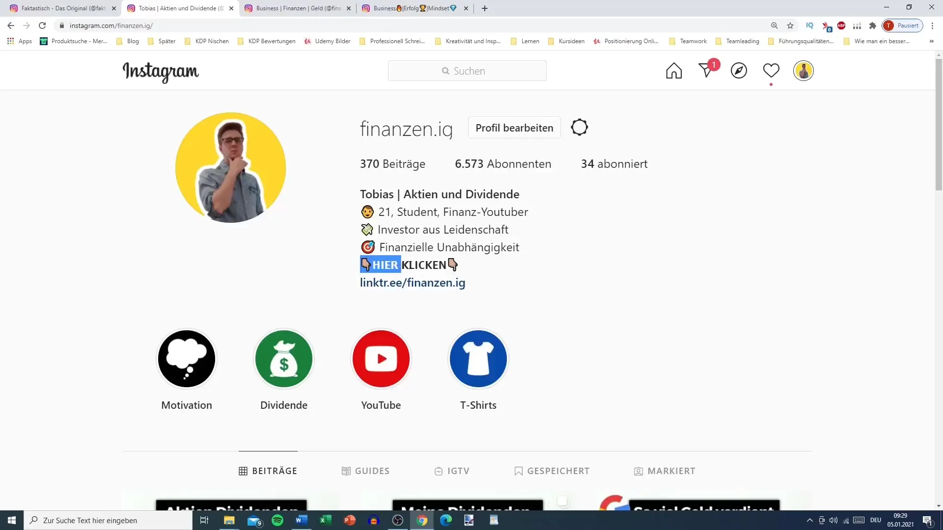The image size is (943, 530).
Task: Open profile avatar menu in header
Action: [x=804, y=71]
